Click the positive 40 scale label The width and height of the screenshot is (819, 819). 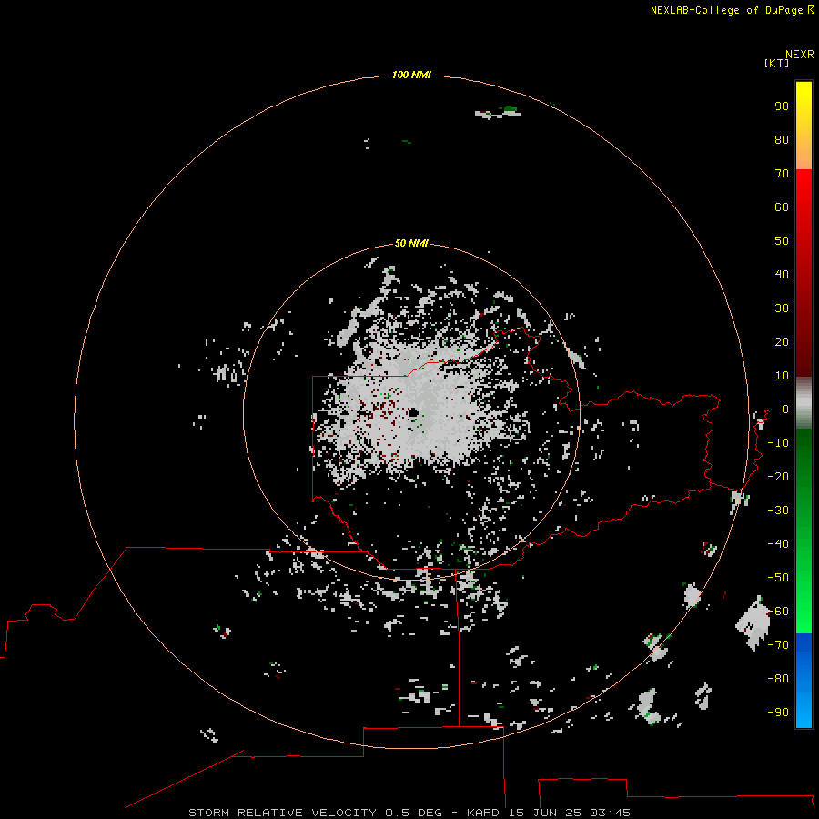(782, 274)
